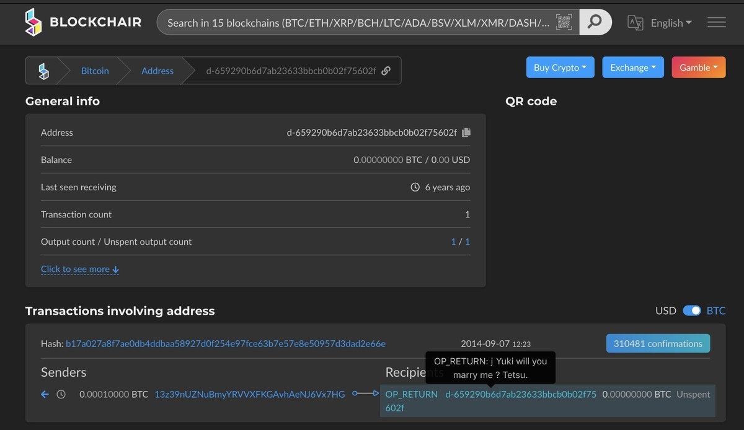The height and width of the screenshot is (430, 744).
Task: Click BLOCKCHAIR brand name text
Action: tap(95, 22)
